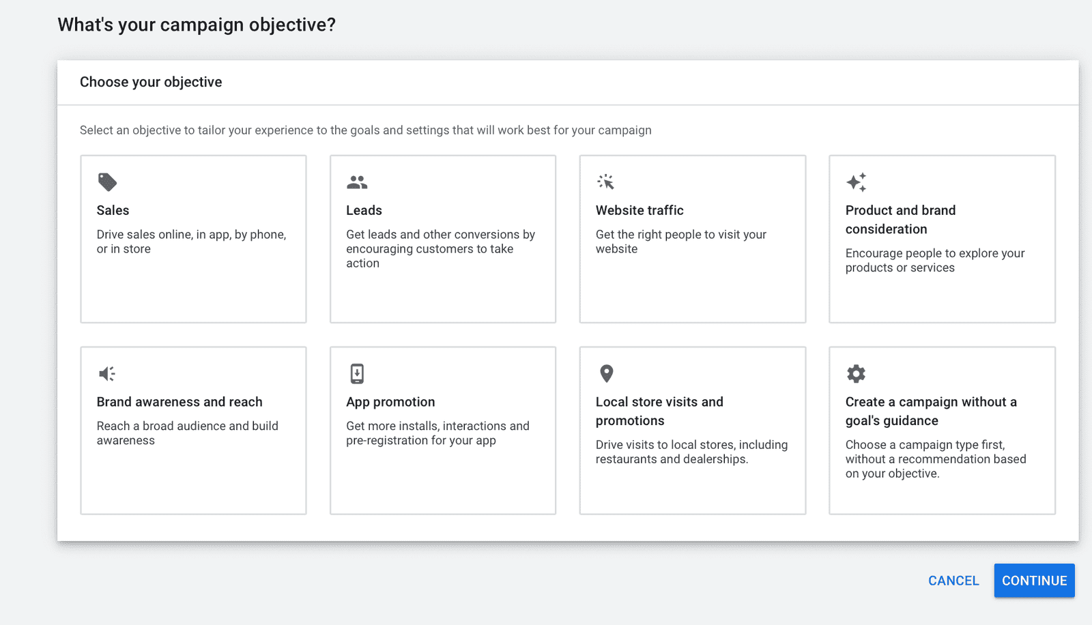Viewport: 1092px width, 625px height.
Task: Click the sparkle stars icon for Product consideration
Action: [856, 182]
